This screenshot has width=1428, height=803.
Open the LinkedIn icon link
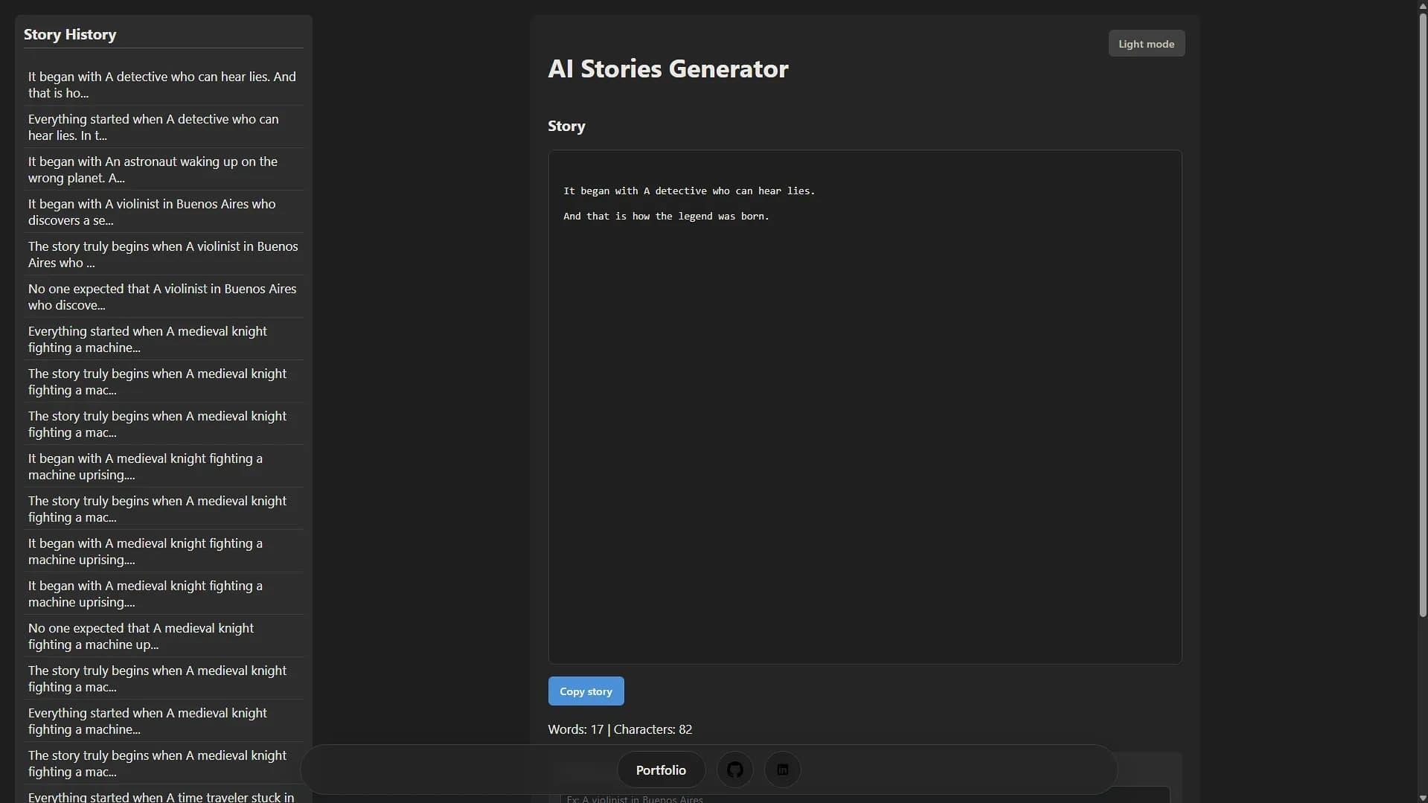[782, 770]
